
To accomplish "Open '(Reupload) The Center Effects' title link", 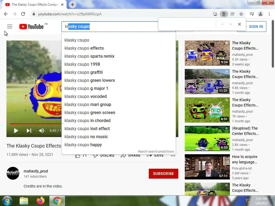I will pos(245,131).
